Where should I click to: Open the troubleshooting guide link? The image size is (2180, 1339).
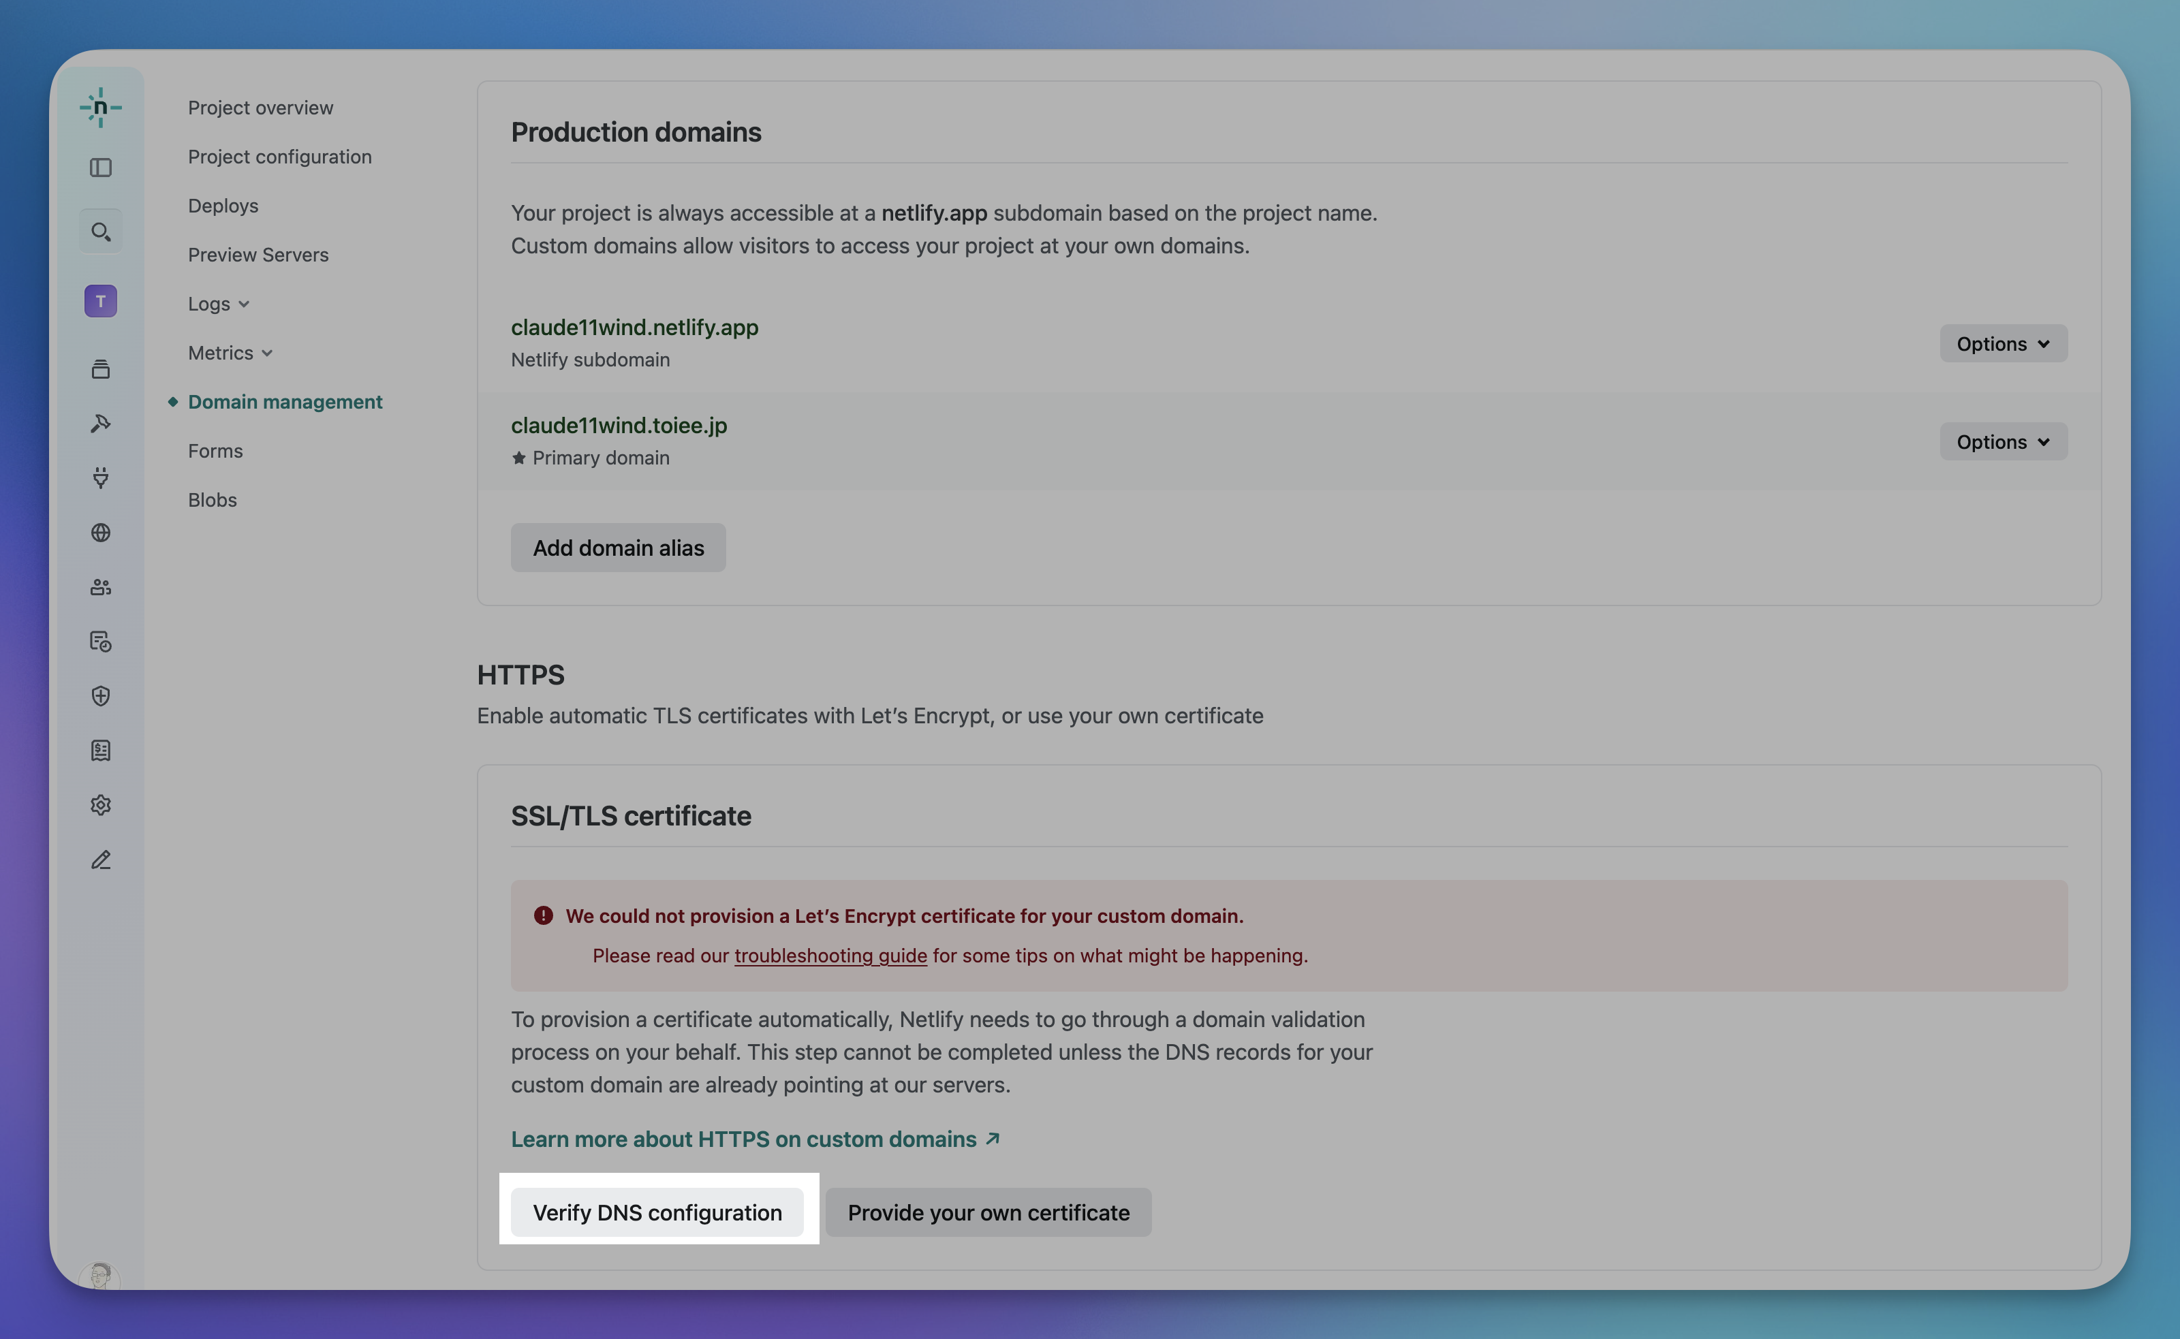coord(831,956)
